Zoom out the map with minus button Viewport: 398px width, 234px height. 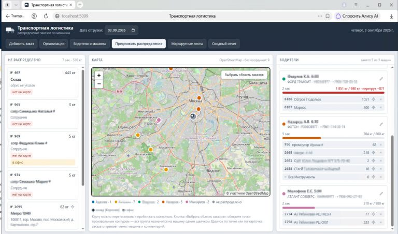pos(99,84)
